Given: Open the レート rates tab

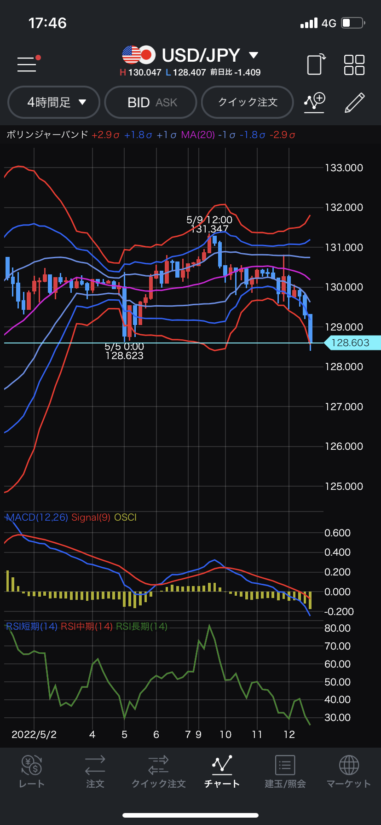Looking at the screenshot, I should coord(32,771).
